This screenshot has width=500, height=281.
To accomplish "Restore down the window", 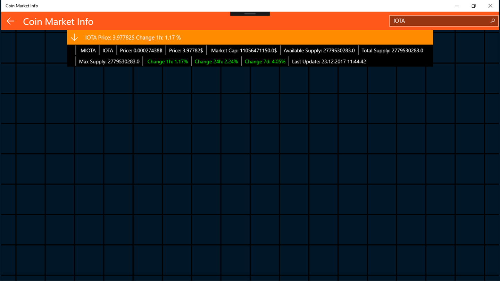I will tap(474, 6).
